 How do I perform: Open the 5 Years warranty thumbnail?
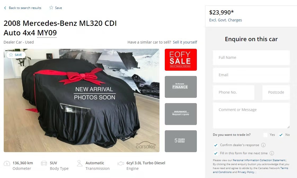[x=181, y=141]
